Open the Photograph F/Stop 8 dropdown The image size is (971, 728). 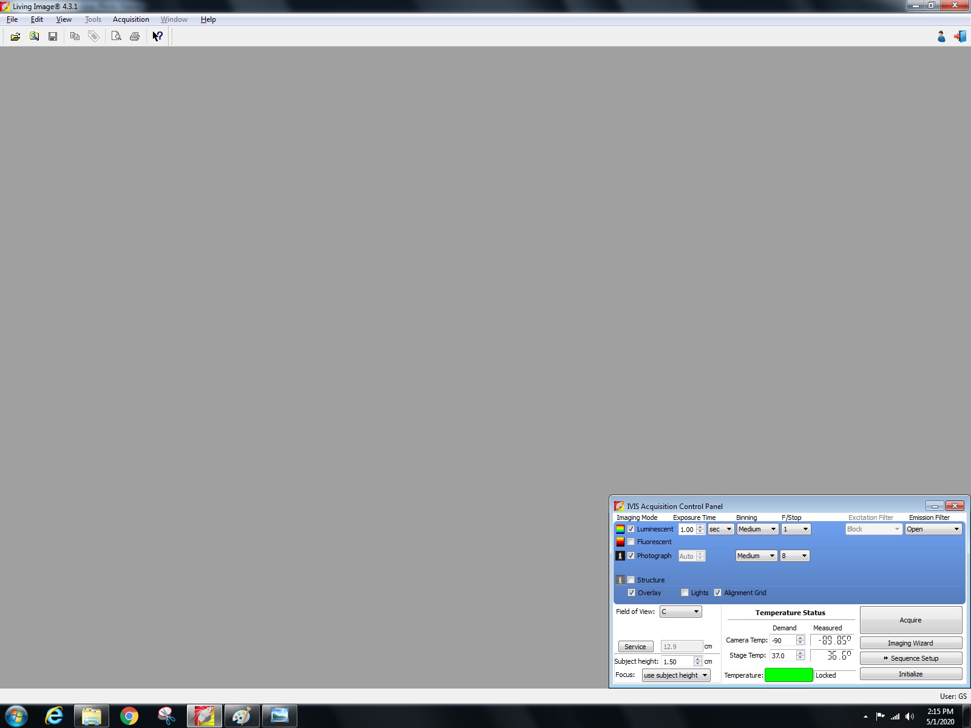pyautogui.click(x=794, y=556)
